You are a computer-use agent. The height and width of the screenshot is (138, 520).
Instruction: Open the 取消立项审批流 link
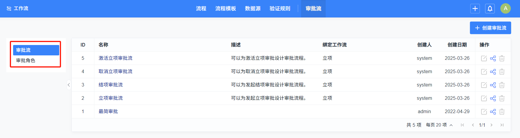115,71
